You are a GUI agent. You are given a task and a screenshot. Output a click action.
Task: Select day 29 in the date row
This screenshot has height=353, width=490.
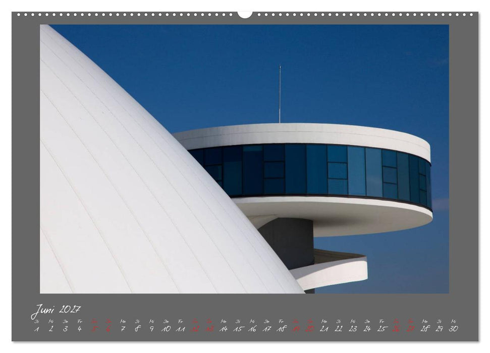[x=440, y=329]
